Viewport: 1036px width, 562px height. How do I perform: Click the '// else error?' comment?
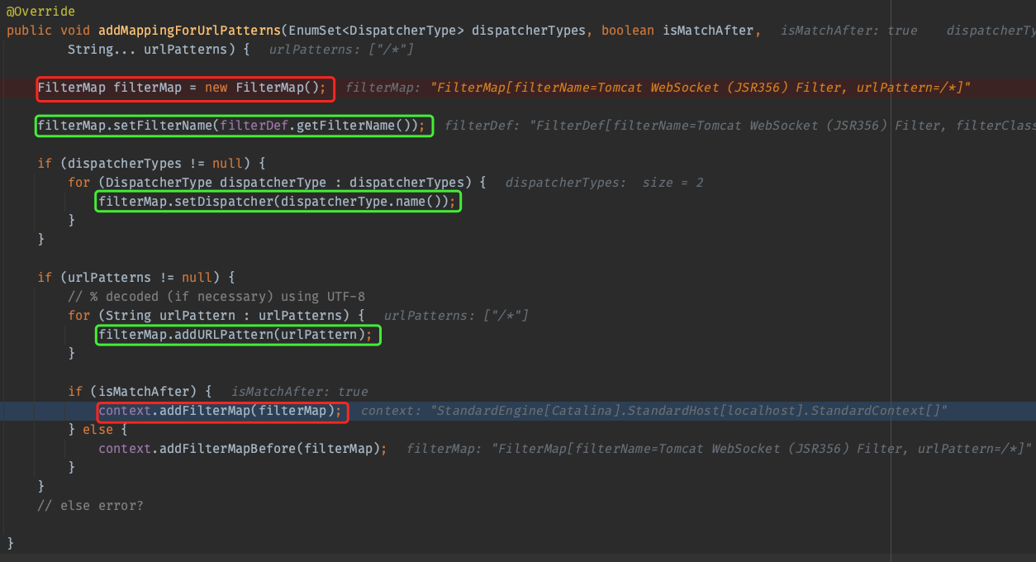tap(90, 505)
